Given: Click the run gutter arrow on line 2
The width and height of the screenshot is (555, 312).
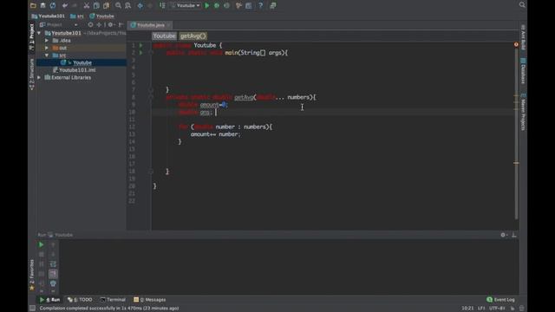Looking at the screenshot, I should [x=140, y=53].
